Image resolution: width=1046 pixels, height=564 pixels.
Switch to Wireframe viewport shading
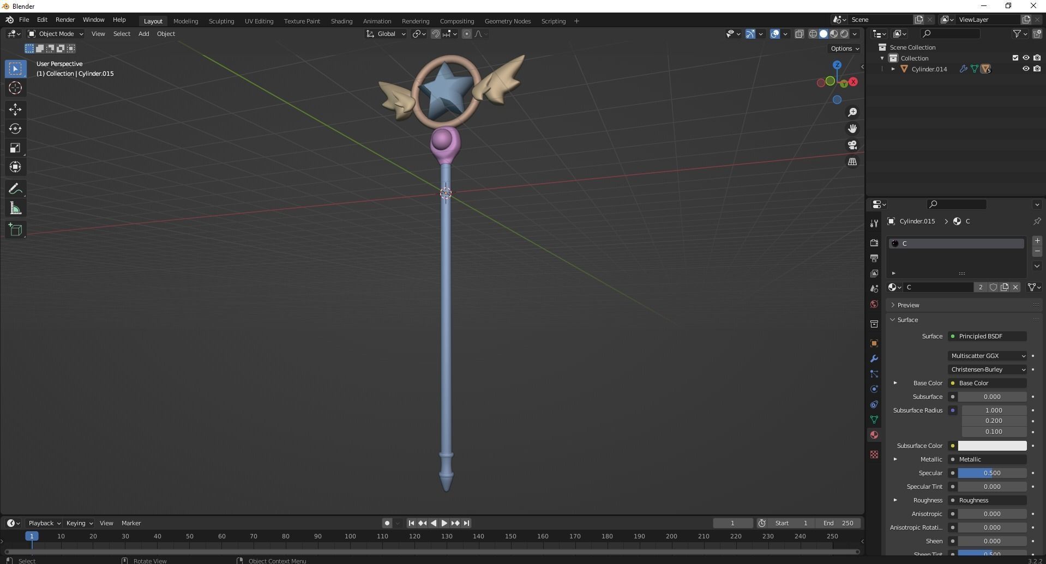click(x=813, y=34)
